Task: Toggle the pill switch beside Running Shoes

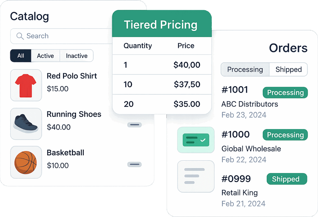Action: click(x=134, y=125)
